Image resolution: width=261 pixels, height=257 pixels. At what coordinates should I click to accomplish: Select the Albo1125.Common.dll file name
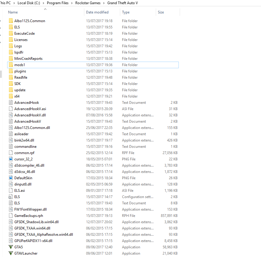tap(32, 128)
